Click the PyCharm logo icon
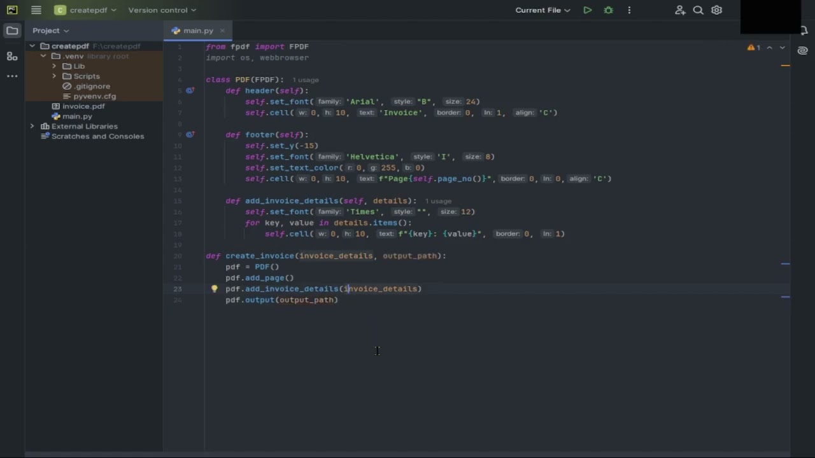Image resolution: width=815 pixels, height=458 pixels. click(12, 10)
